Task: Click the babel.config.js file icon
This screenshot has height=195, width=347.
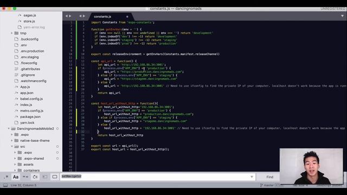Action: tap(16, 99)
